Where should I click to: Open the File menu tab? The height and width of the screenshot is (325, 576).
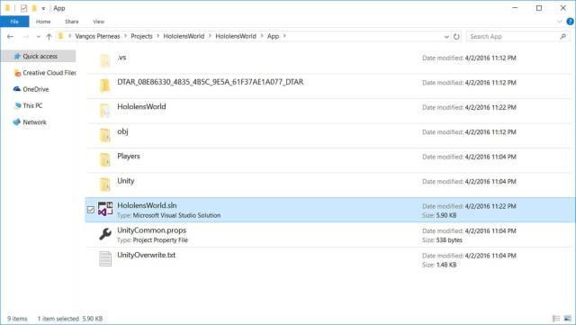click(x=14, y=22)
